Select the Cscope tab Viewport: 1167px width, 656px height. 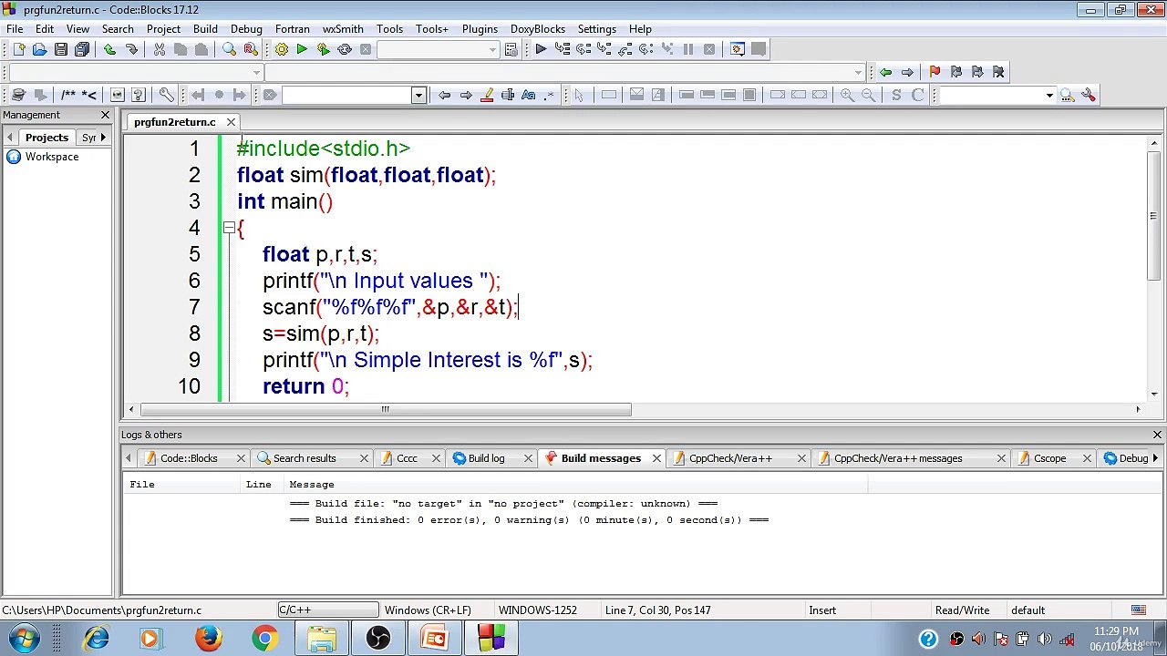click(1049, 458)
